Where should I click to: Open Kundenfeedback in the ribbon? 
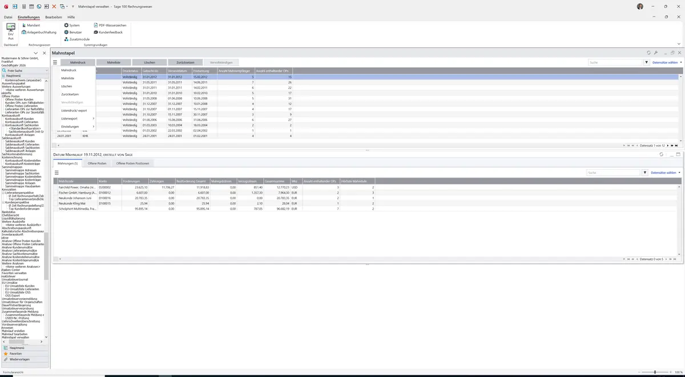click(x=108, y=33)
